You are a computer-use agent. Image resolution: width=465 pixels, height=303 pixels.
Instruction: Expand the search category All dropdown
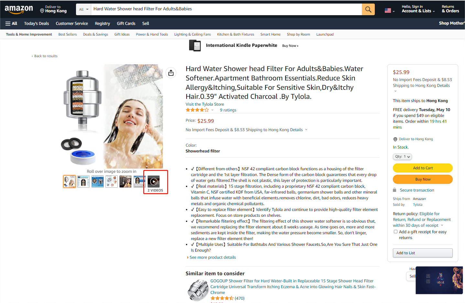[84, 9]
